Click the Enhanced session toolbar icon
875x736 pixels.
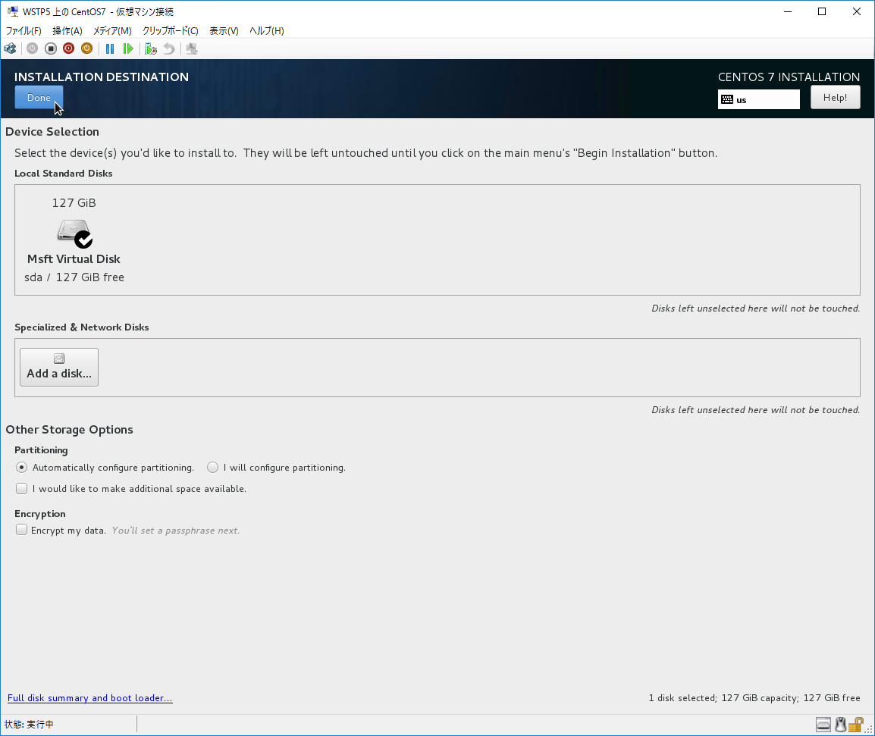point(192,49)
